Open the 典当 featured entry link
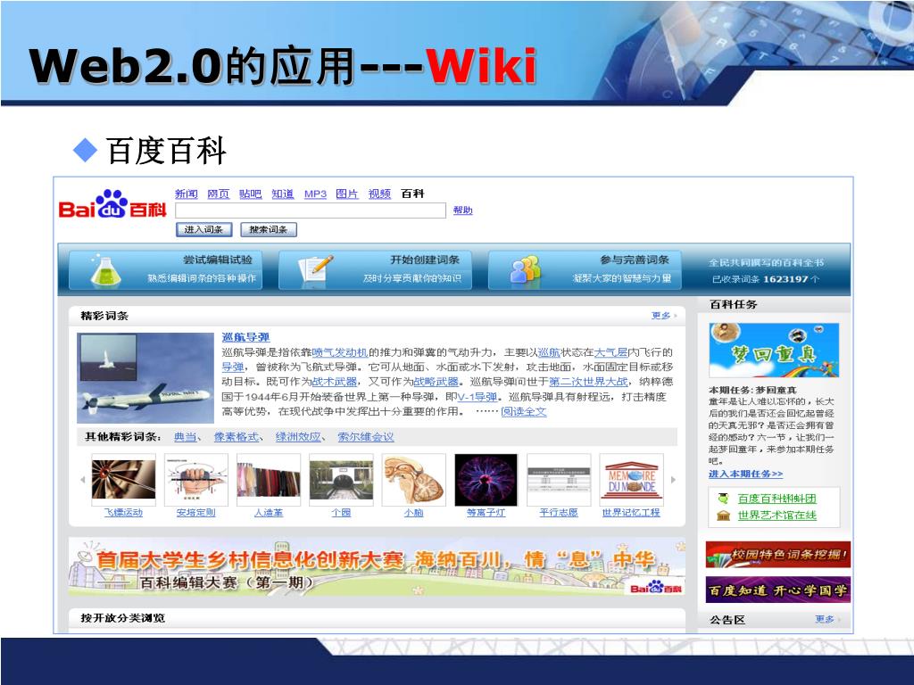The image size is (914, 685). click(x=186, y=437)
